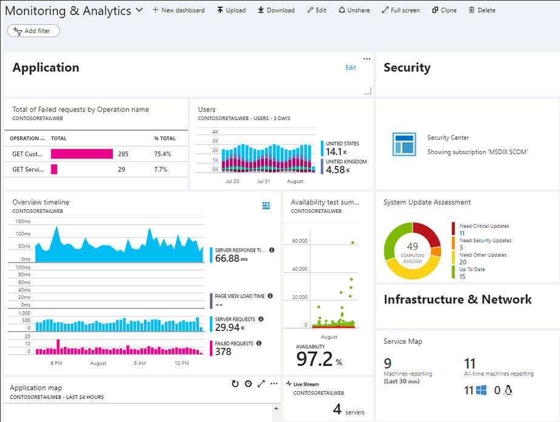Click the Live Stream pulse icon
This screenshot has width=560, height=422.
pos(289,384)
